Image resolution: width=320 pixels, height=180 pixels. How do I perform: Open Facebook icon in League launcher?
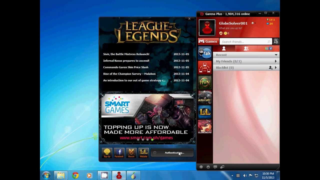[119, 153]
